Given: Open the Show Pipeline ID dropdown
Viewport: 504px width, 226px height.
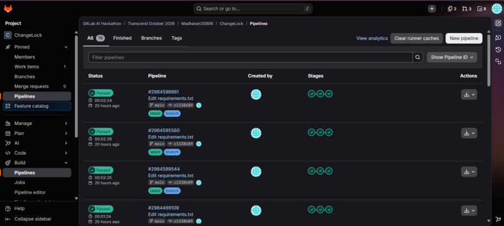Looking at the screenshot, I should coord(452,57).
